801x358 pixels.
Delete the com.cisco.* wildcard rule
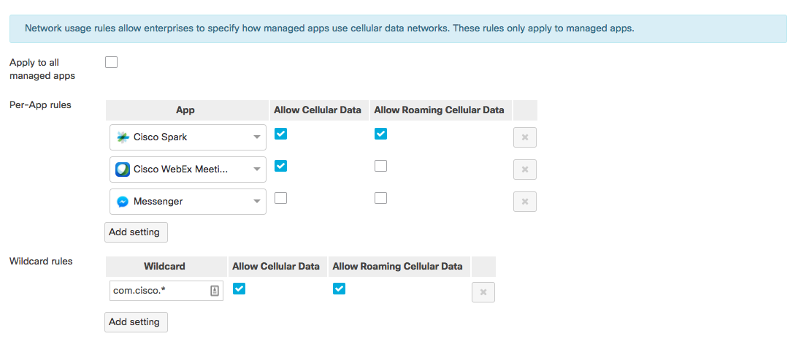click(483, 292)
